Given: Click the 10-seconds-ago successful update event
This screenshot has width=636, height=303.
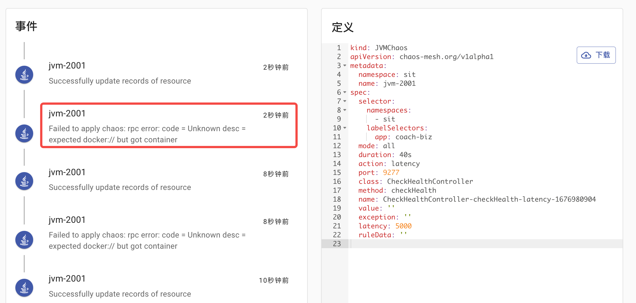Looking at the screenshot, I should [120, 294].
